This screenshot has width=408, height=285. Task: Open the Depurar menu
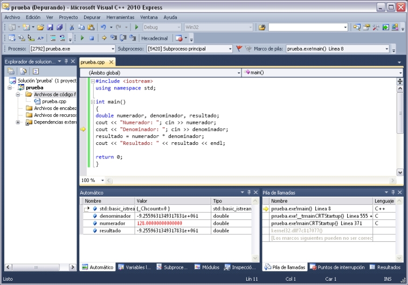(92, 17)
